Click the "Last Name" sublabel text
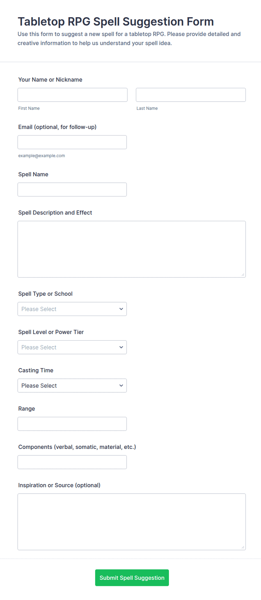This screenshot has height=600, width=261. 147,108
